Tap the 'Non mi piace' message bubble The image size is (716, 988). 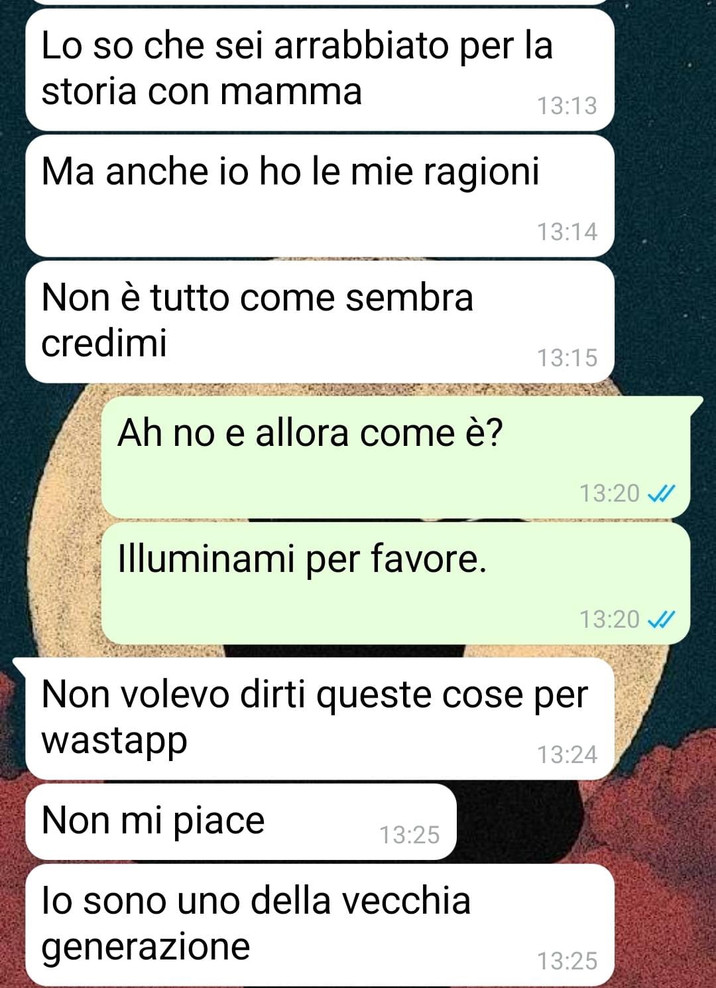tap(241, 821)
